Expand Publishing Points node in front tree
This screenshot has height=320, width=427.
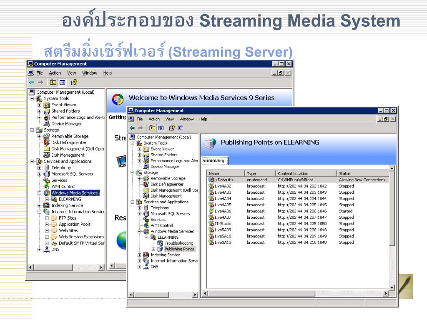click(x=153, y=249)
